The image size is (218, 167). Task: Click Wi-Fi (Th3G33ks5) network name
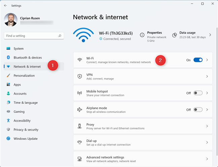point(116,33)
